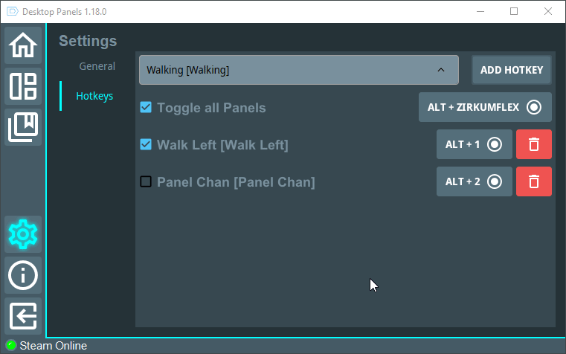The height and width of the screenshot is (354, 566).
Task: Enable the Panel Chan checkbox
Action: [x=146, y=181]
